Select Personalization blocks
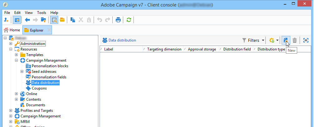Image resolution: width=318 pixels, height=127 pixels. coord(50,66)
